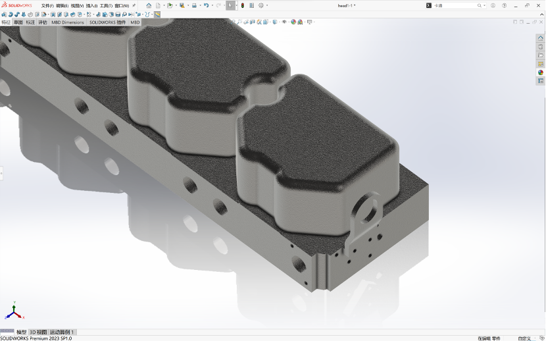Screen dimensions: 546x341
Task: Switch to the MBD Dimensions tab
Action: point(68,22)
